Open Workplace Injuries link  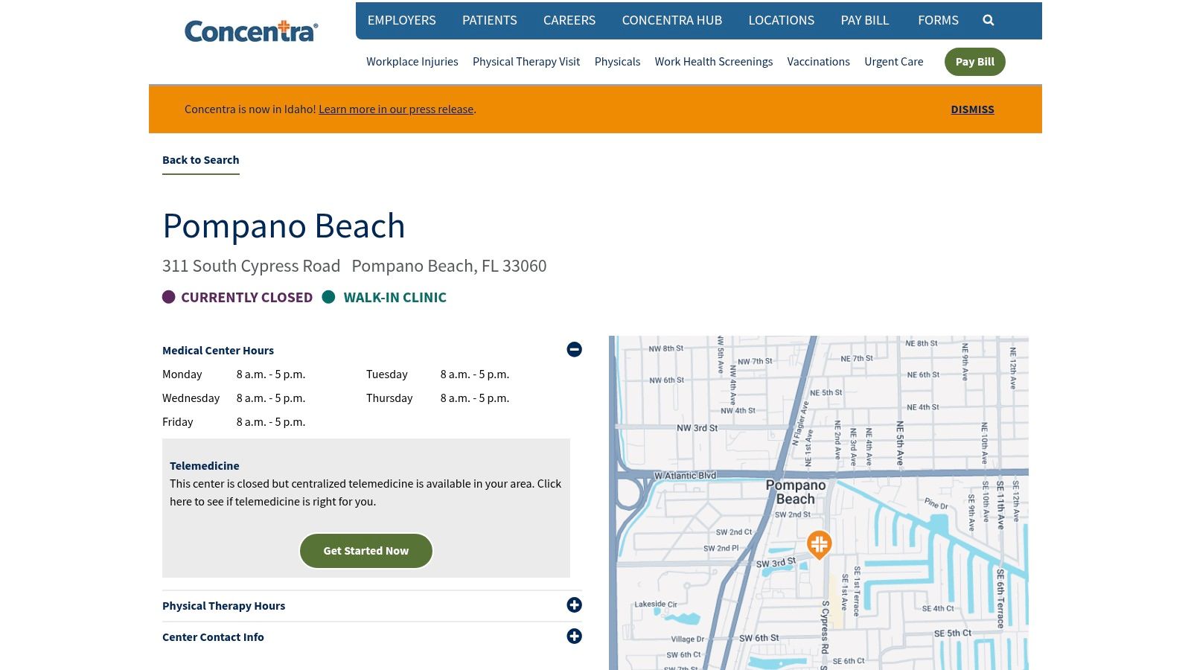pyautogui.click(x=412, y=62)
